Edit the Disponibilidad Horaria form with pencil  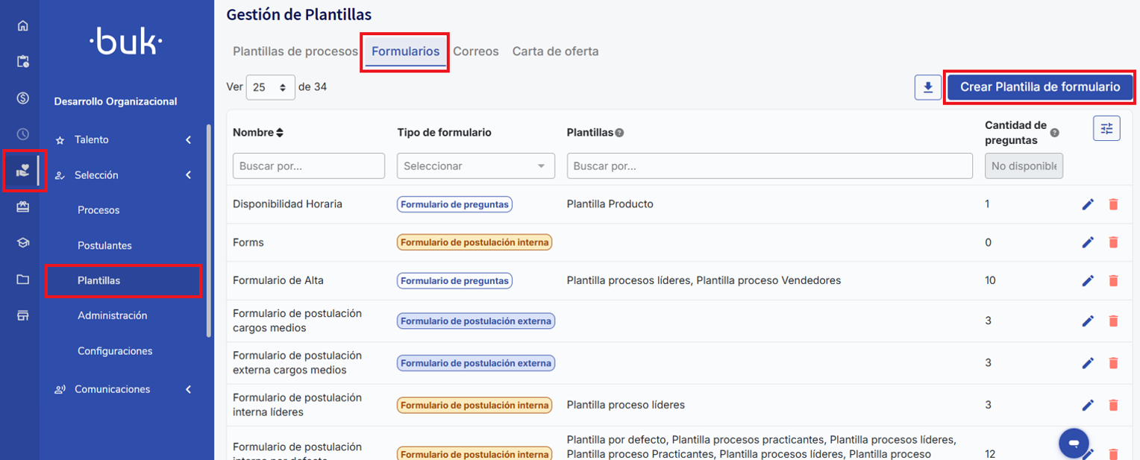[1088, 204]
